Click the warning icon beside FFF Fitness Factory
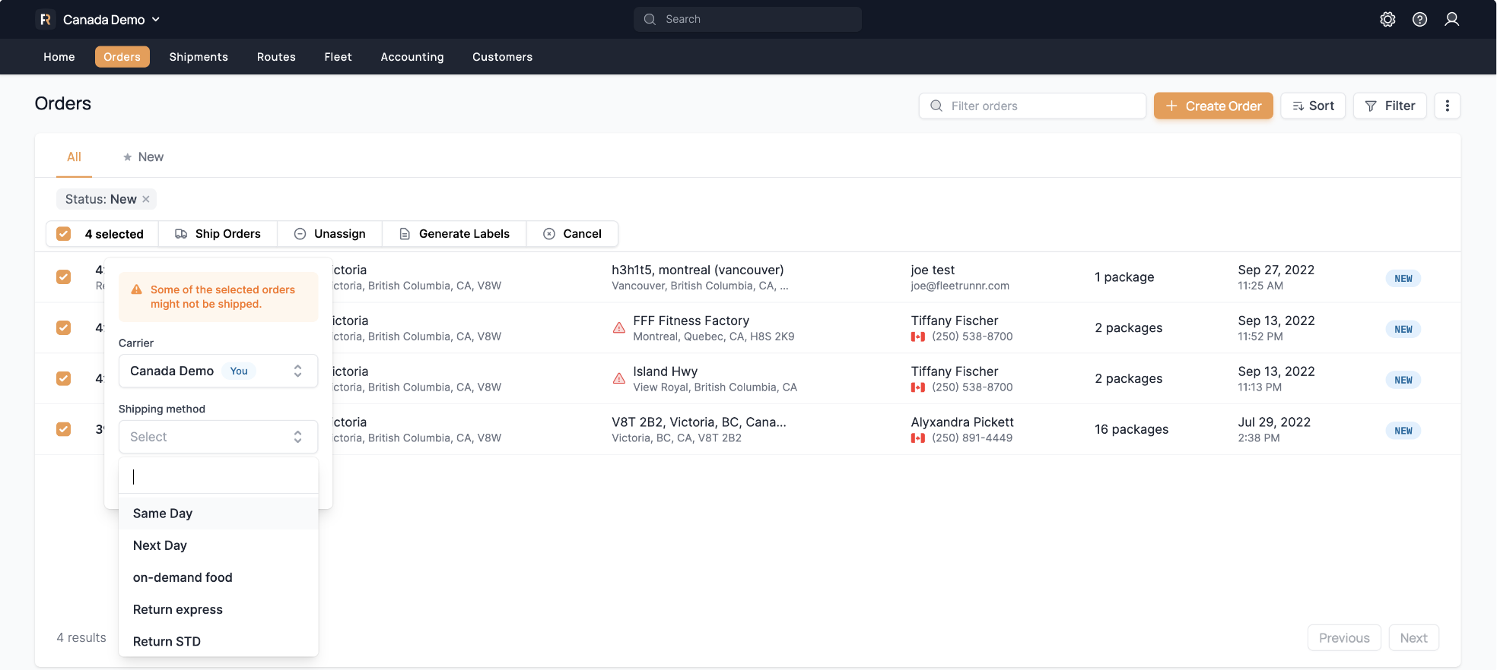Viewport: 1497px width, 670px height. pos(619,328)
